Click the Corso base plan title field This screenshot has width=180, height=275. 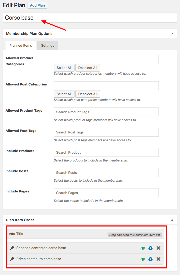click(90, 18)
